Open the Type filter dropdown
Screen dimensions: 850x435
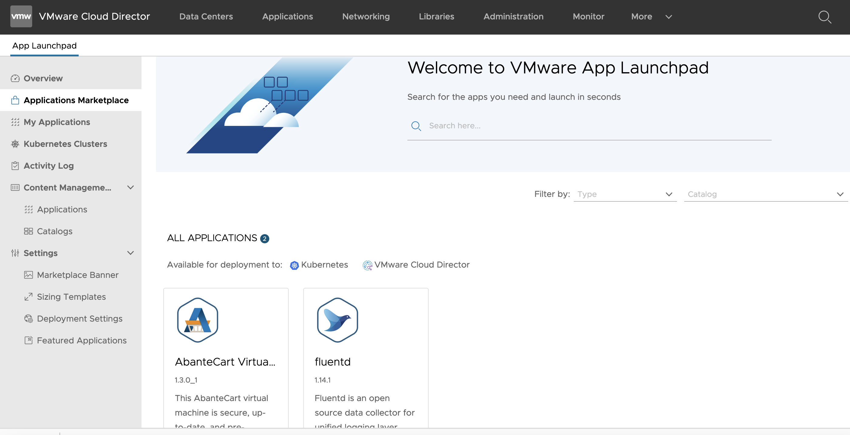click(625, 194)
